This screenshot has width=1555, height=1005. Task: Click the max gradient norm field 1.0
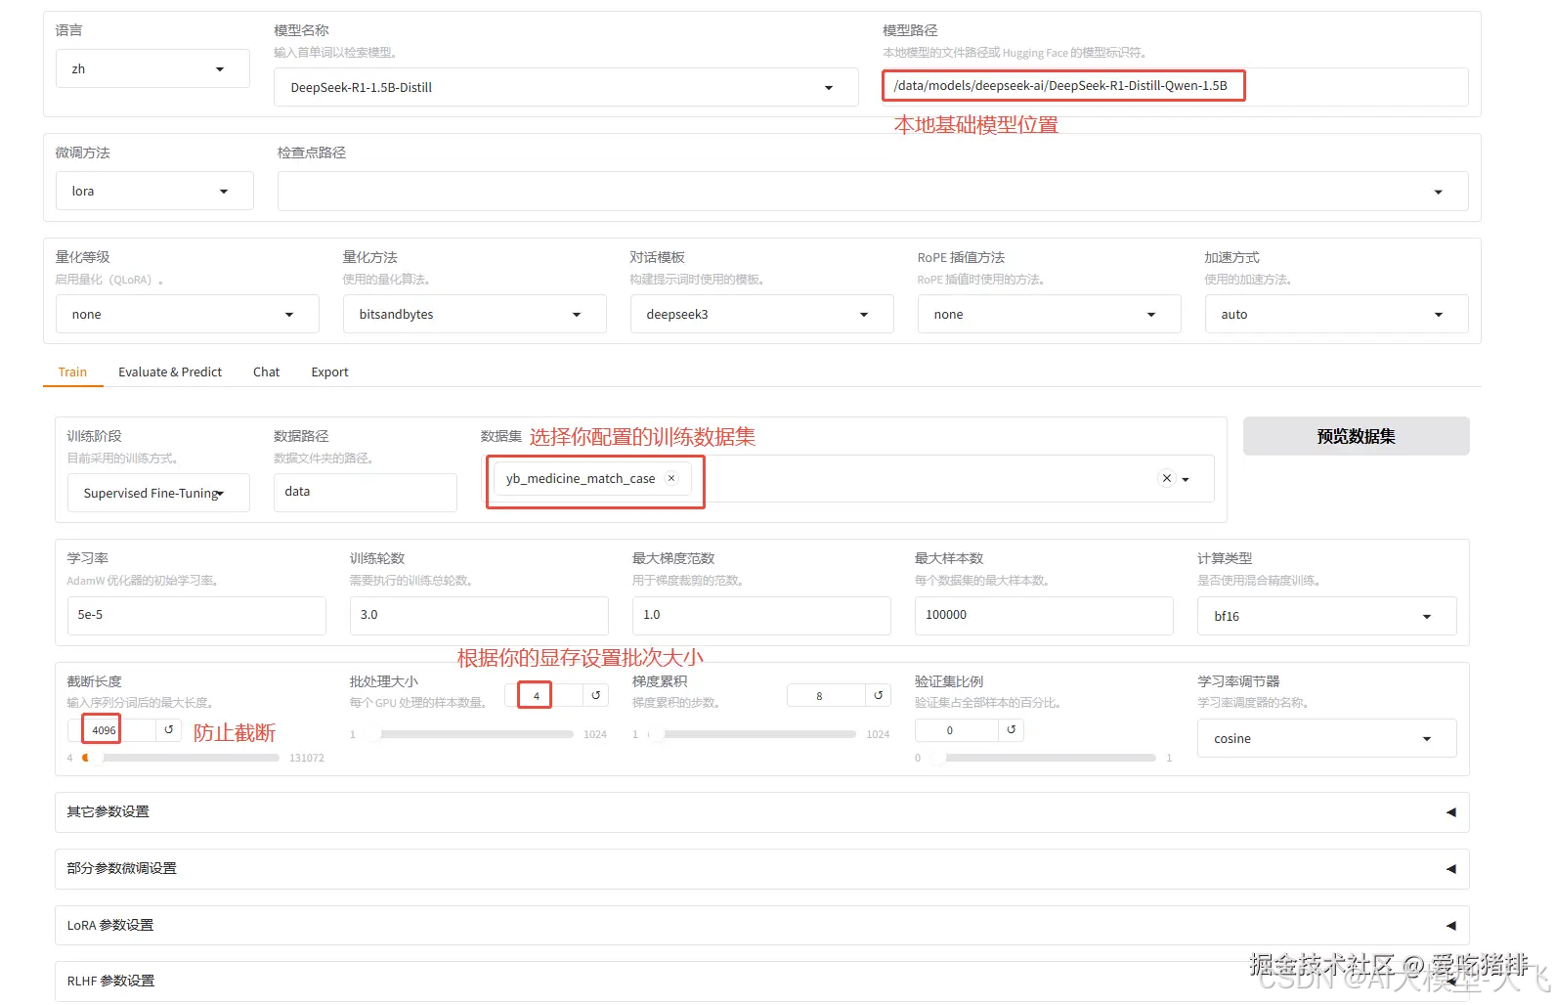(761, 615)
